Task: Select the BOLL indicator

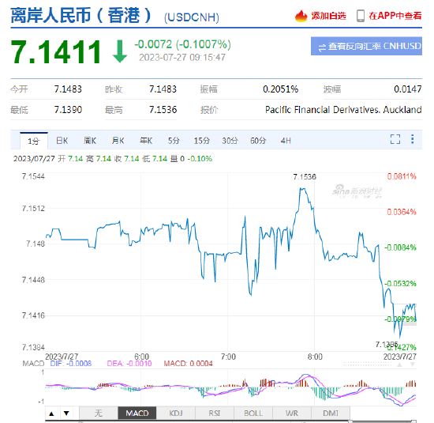Action: [253, 414]
